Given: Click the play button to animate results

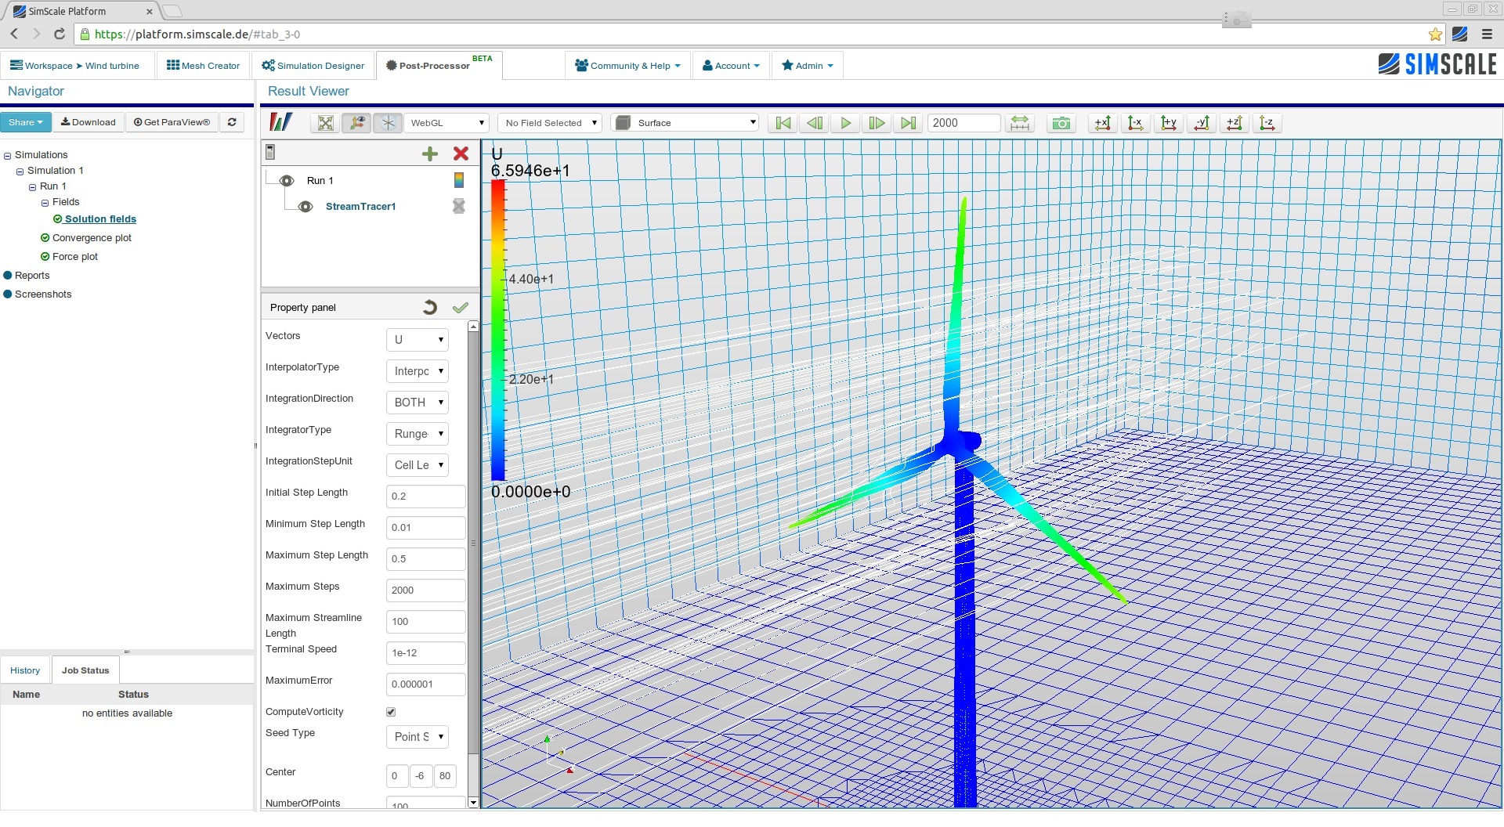Looking at the screenshot, I should [845, 123].
